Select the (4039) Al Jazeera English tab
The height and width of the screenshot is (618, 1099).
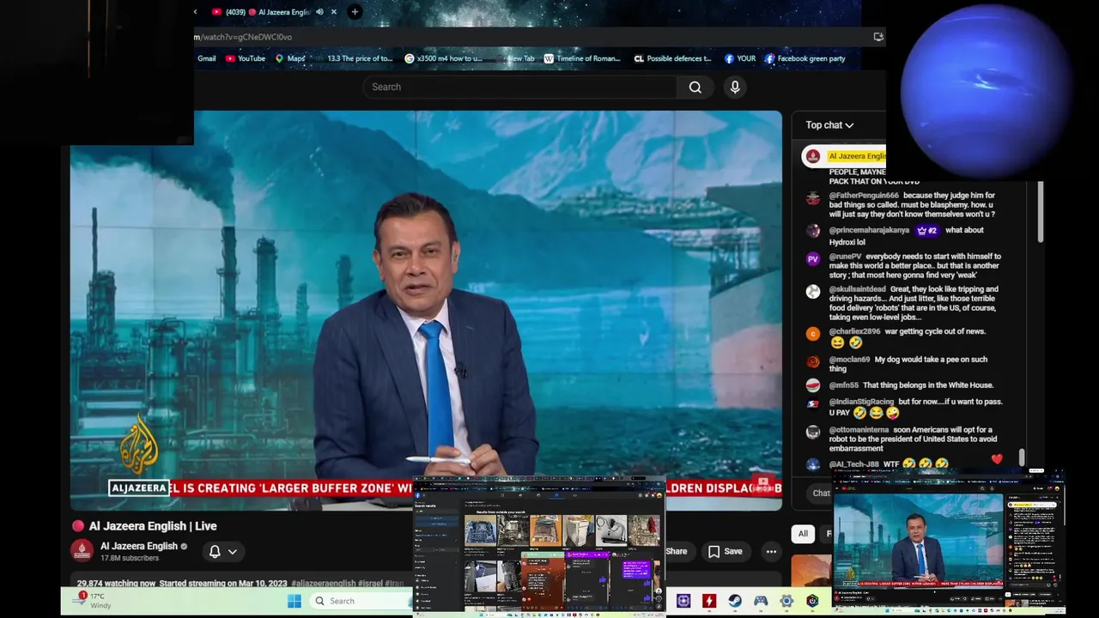coord(267,12)
